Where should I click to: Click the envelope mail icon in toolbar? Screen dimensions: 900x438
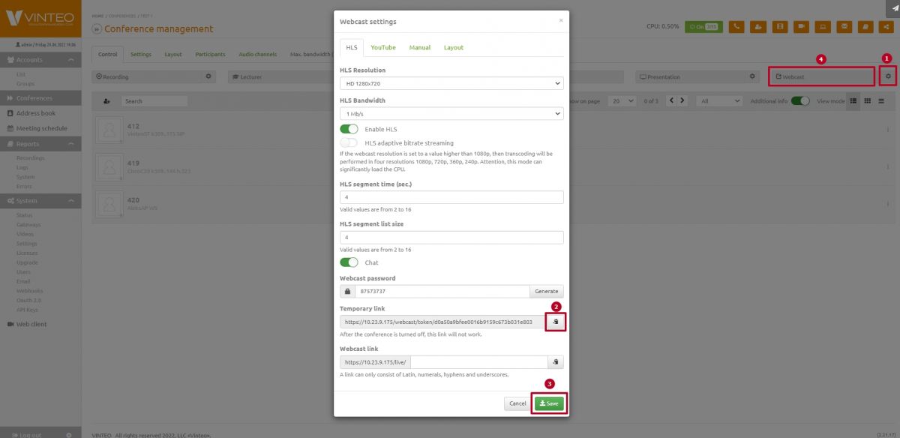coord(844,26)
